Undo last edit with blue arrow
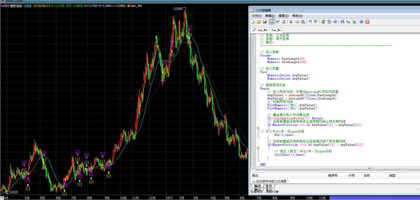Viewport: 420px width, 200px height. [310, 22]
